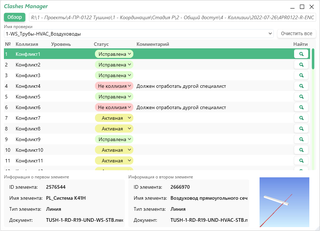
Task: Find Конфликт5 using its magnifier icon
Action: click(x=301, y=97)
